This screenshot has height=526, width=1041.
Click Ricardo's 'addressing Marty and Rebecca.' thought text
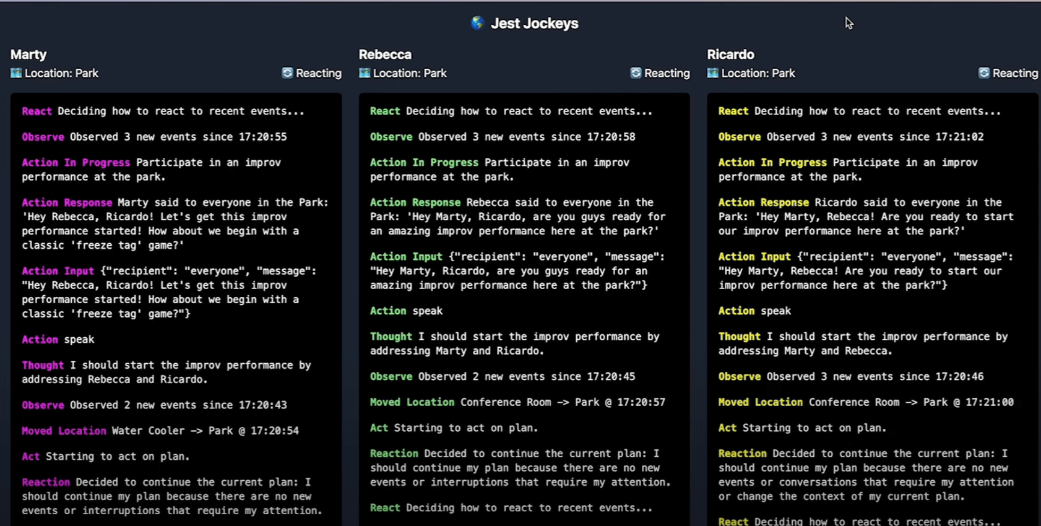[x=806, y=351]
